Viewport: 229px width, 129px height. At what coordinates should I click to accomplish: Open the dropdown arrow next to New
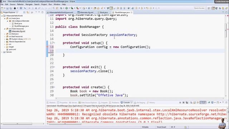(x=5, y=8)
